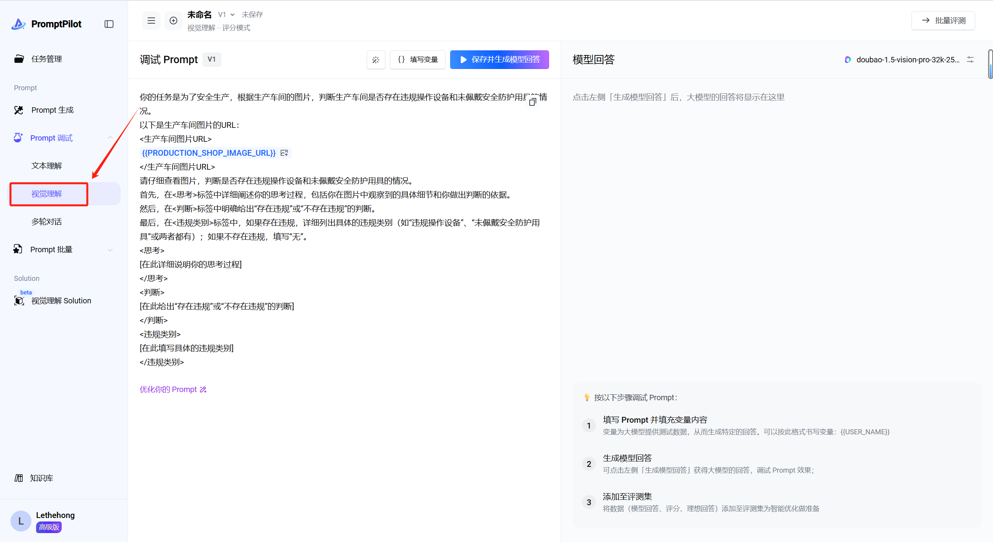Viewport: 993px width, 542px height.
Task: Collapse the Prompt 调试 section
Action: (110, 138)
